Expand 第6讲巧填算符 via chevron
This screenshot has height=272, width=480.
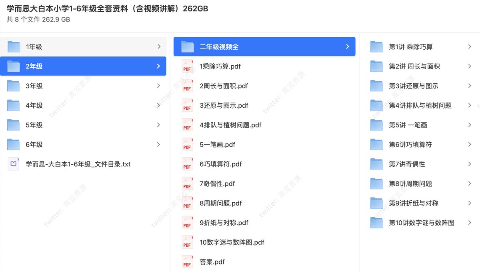pyautogui.click(x=470, y=145)
